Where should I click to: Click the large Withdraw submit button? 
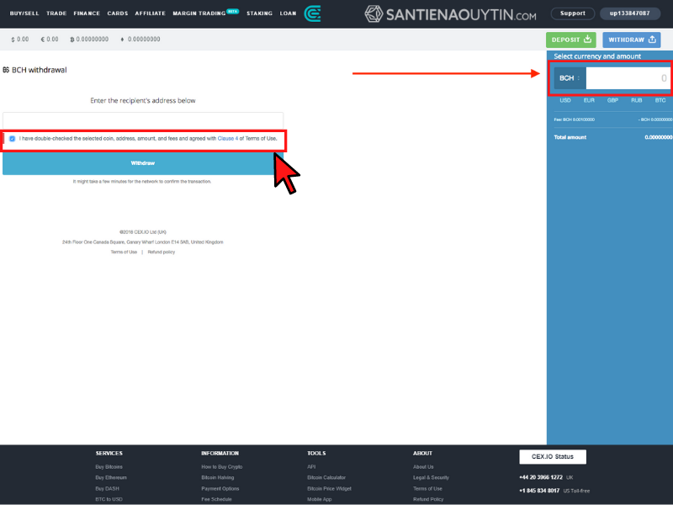point(142,163)
